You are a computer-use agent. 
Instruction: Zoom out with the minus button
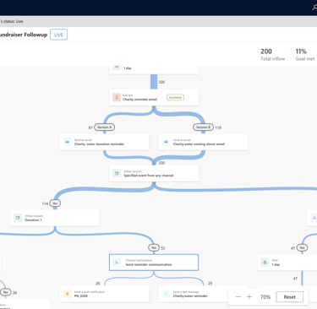pos(238,297)
